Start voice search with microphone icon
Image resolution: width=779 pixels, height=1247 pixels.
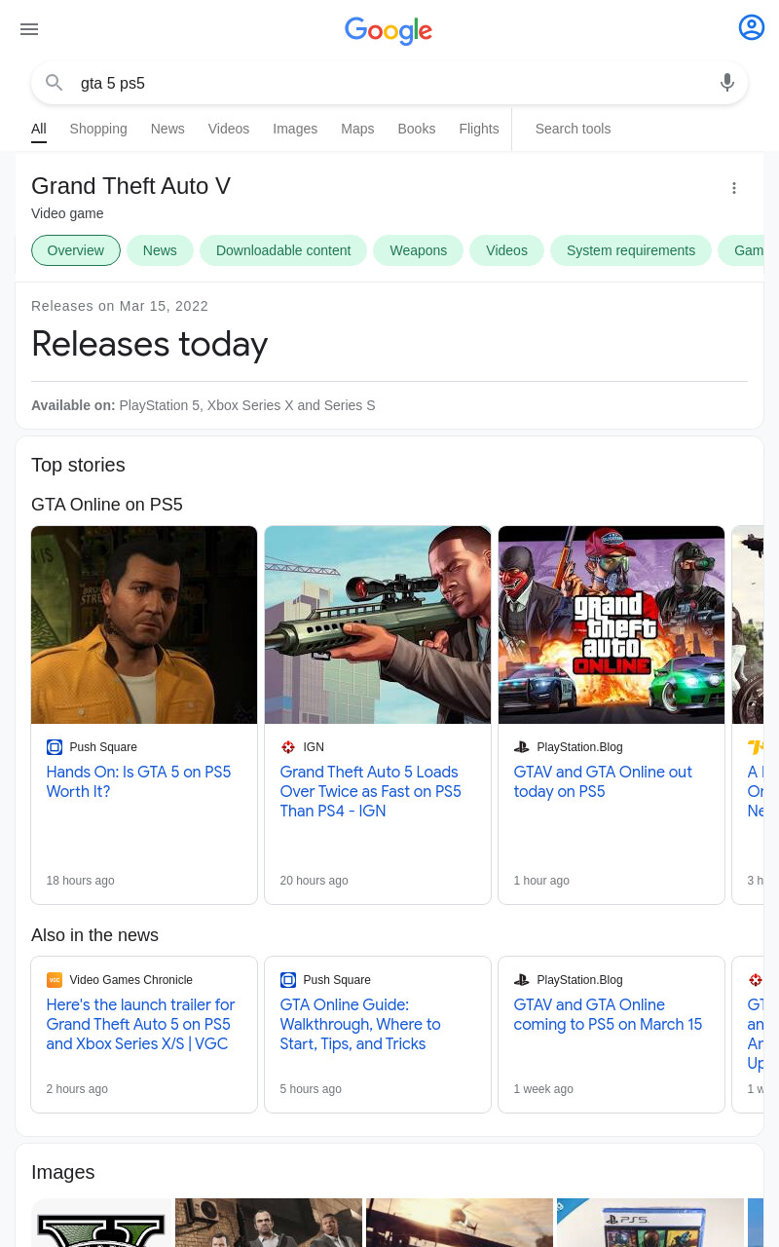pyautogui.click(x=727, y=83)
